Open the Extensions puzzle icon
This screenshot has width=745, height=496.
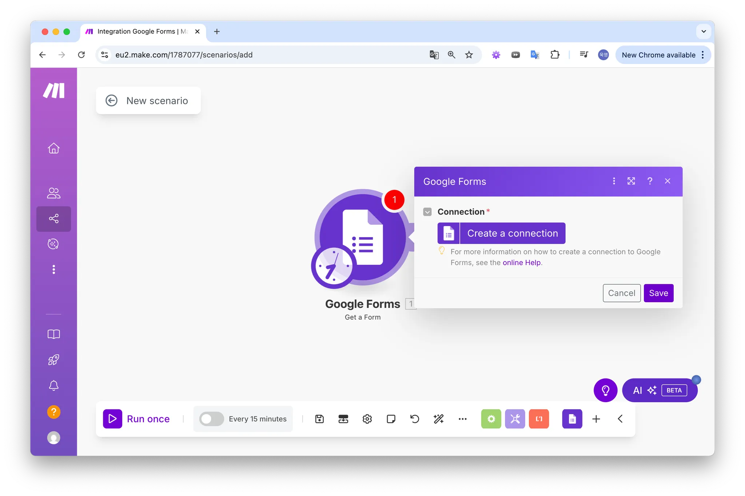pyautogui.click(x=555, y=55)
